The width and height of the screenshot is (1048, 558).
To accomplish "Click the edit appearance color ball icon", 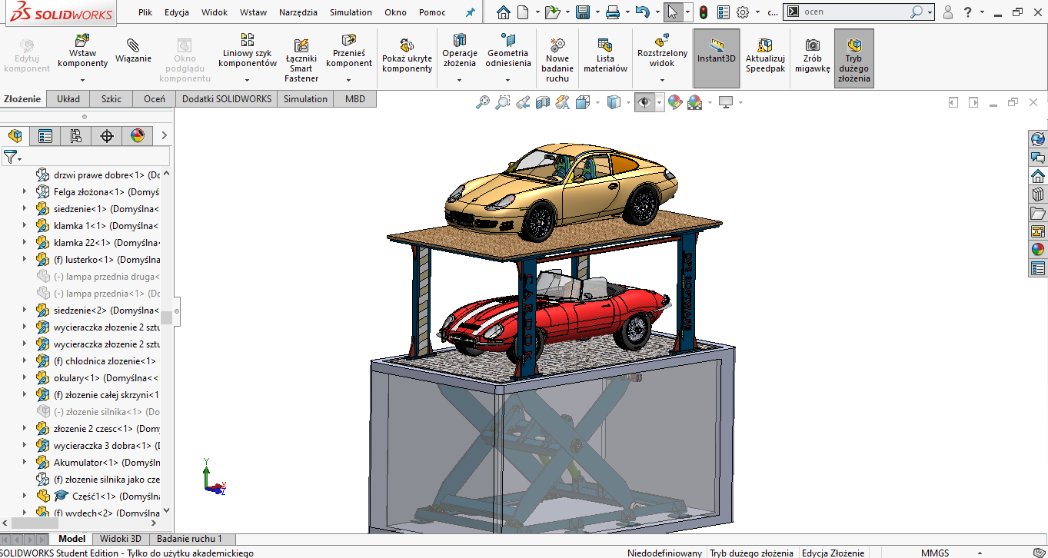I will point(675,102).
